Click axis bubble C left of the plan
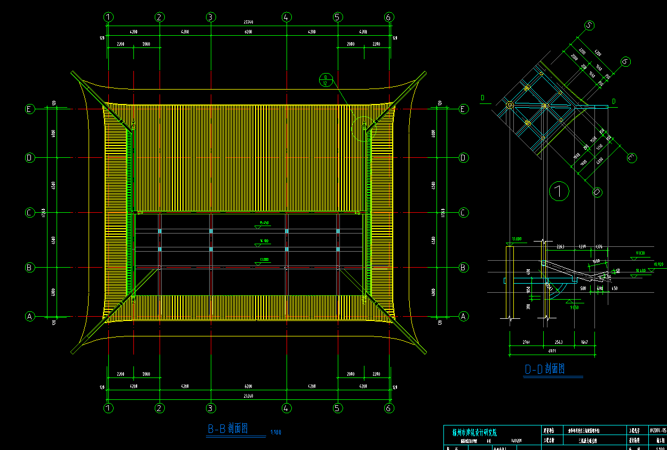Screen dimensions: 667x450 pyautogui.click(x=30, y=213)
